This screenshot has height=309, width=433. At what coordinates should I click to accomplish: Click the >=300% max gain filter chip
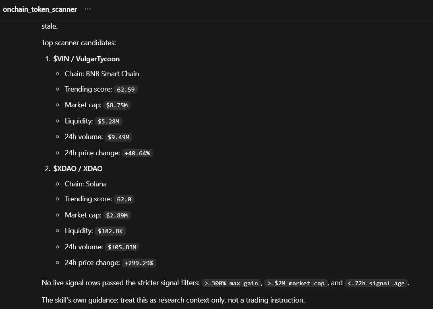tap(231, 283)
